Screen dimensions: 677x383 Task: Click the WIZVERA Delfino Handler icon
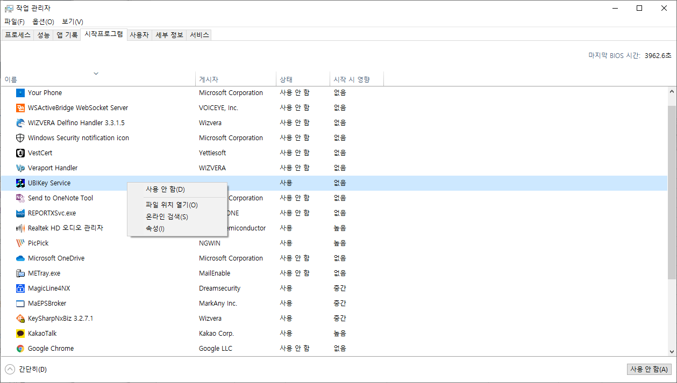(x=20, y=123)
